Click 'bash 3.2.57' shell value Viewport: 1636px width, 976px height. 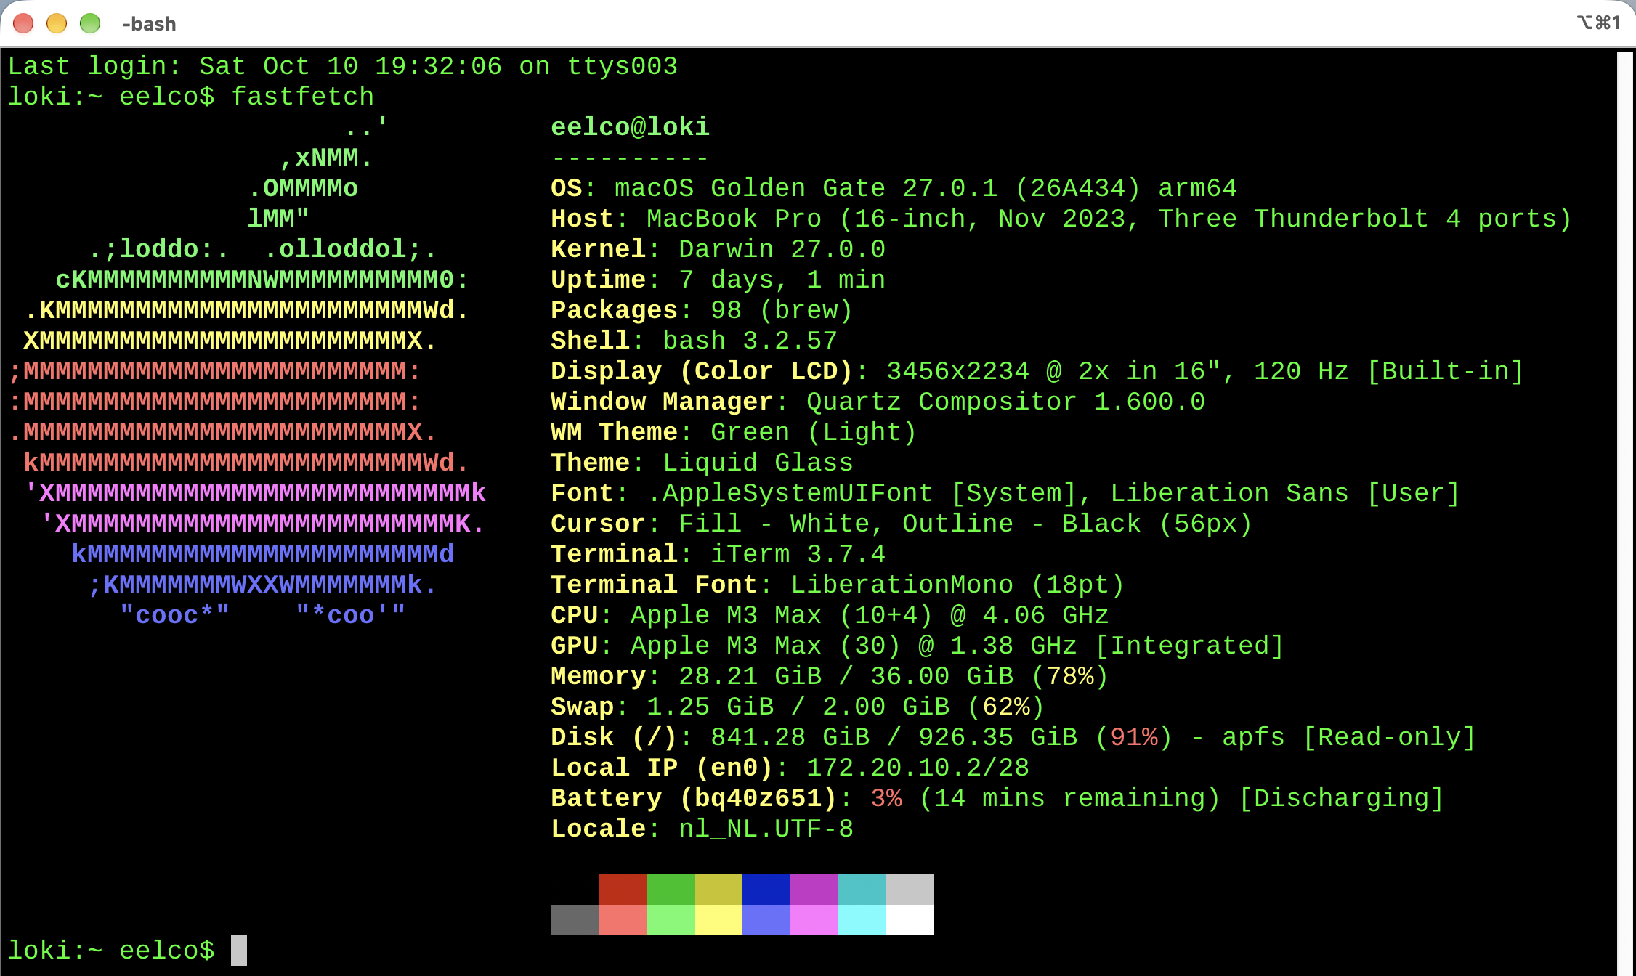750,341
